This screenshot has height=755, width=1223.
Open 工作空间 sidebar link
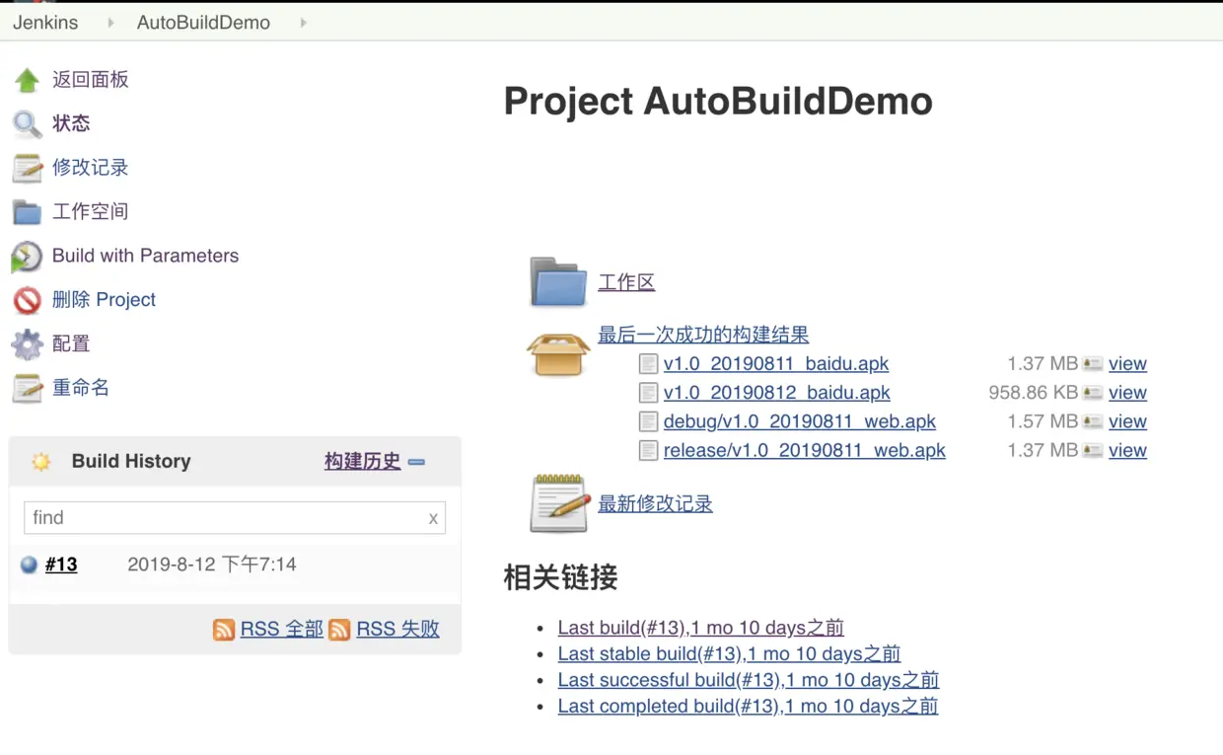pos(91,211)
